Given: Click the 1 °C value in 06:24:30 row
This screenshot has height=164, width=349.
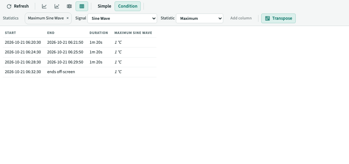Looking at the screenshot, I should (x=118, y=52).
